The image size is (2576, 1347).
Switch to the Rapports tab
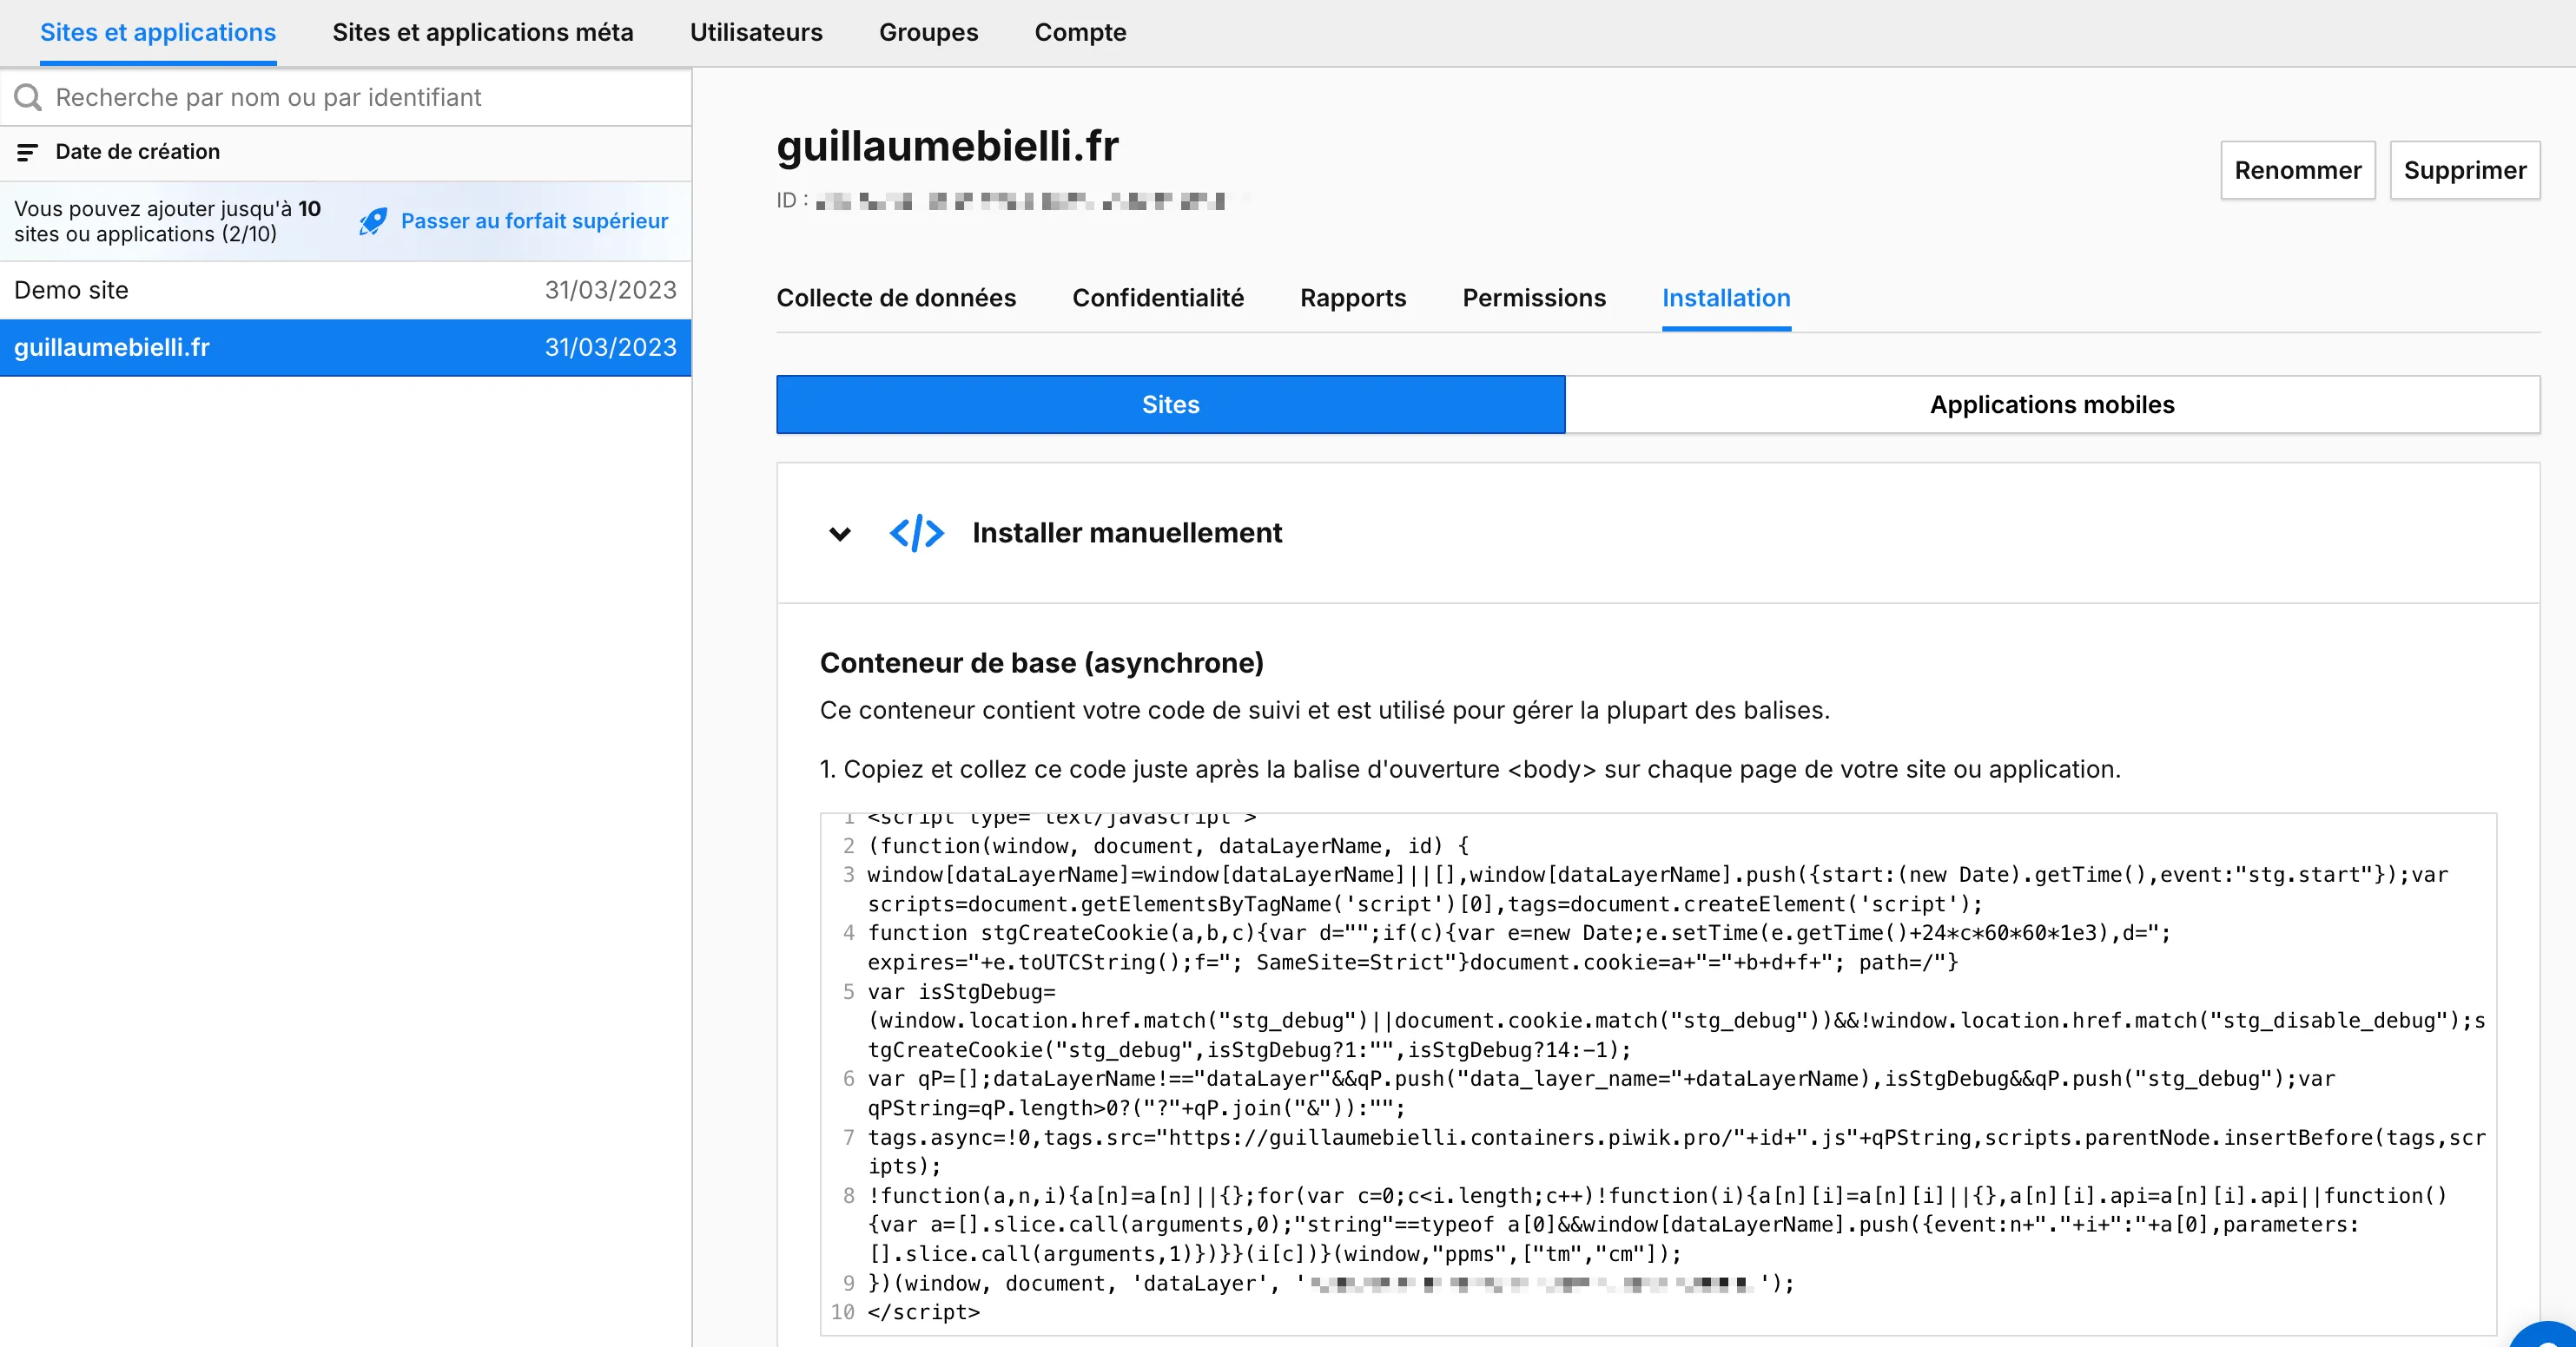pos(1353,298)
